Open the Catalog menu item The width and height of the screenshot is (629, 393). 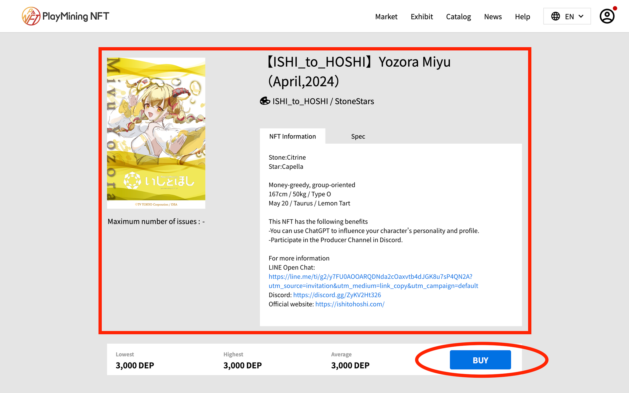coord(458,17)
